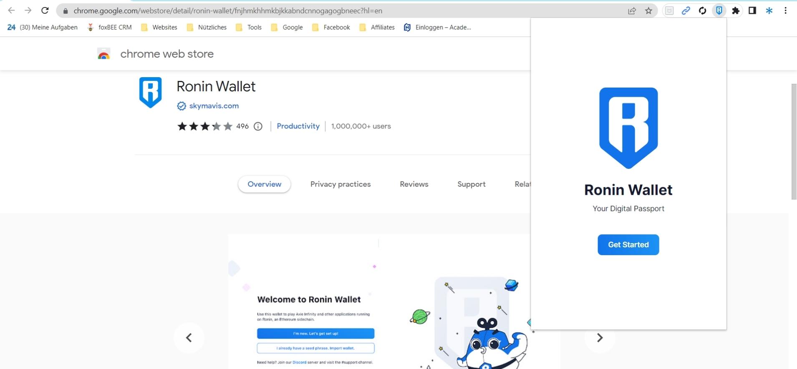The width and height of the screenshot is (797, 369).
Task: Open the foxBEE CRM bookmark
Action: 109,28
